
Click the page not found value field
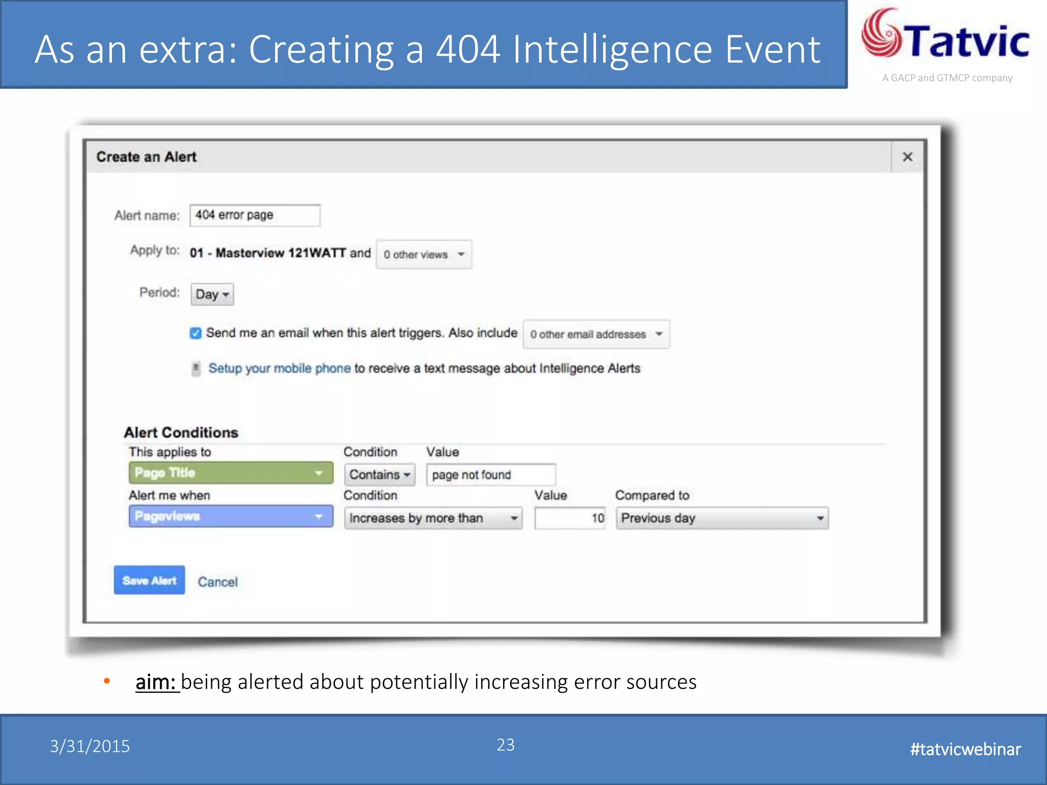tap(491, 475)
